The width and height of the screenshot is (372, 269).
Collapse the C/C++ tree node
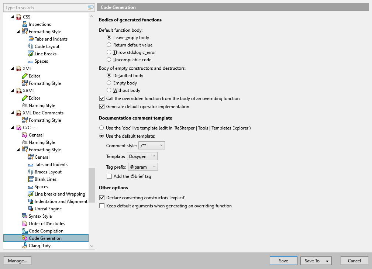click(13, 127)
